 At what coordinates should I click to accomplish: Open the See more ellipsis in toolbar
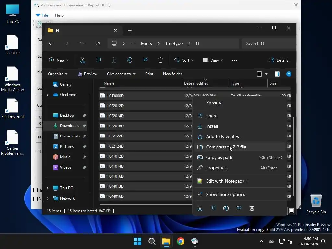(235, 60)
